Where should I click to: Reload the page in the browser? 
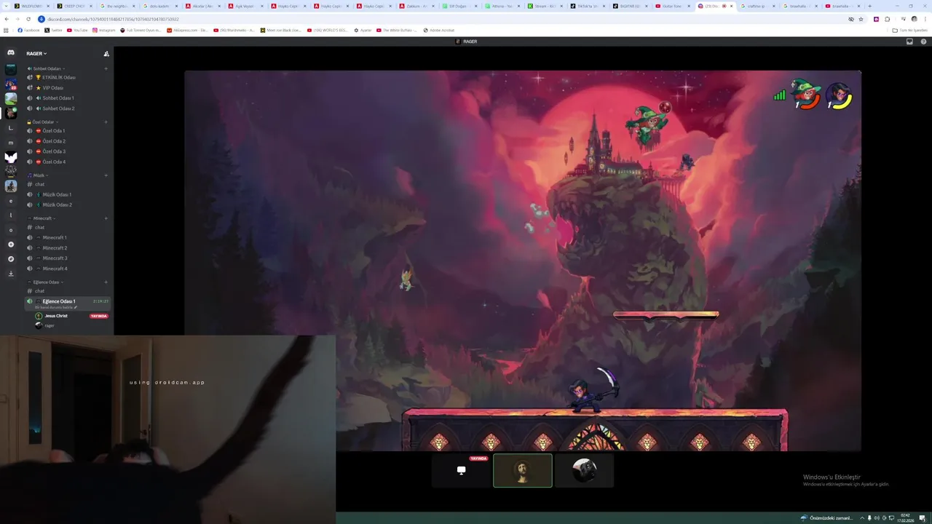pos(28,19)
